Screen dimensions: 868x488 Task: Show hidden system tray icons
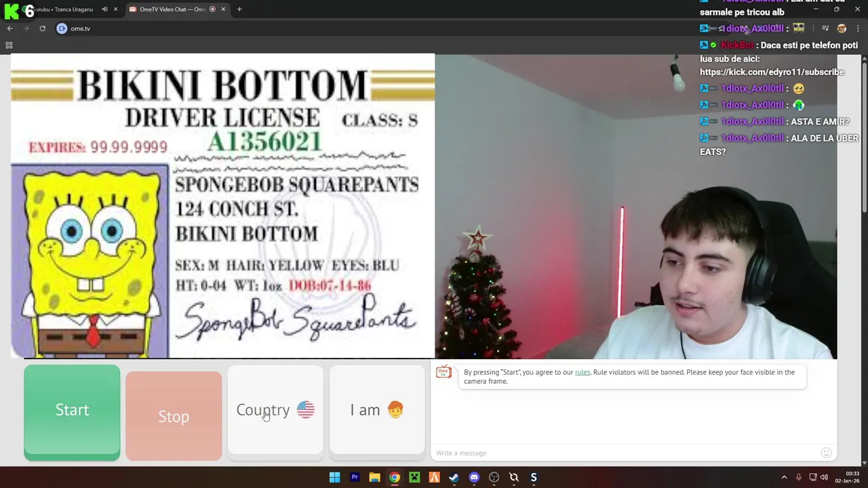pos(784,477)
